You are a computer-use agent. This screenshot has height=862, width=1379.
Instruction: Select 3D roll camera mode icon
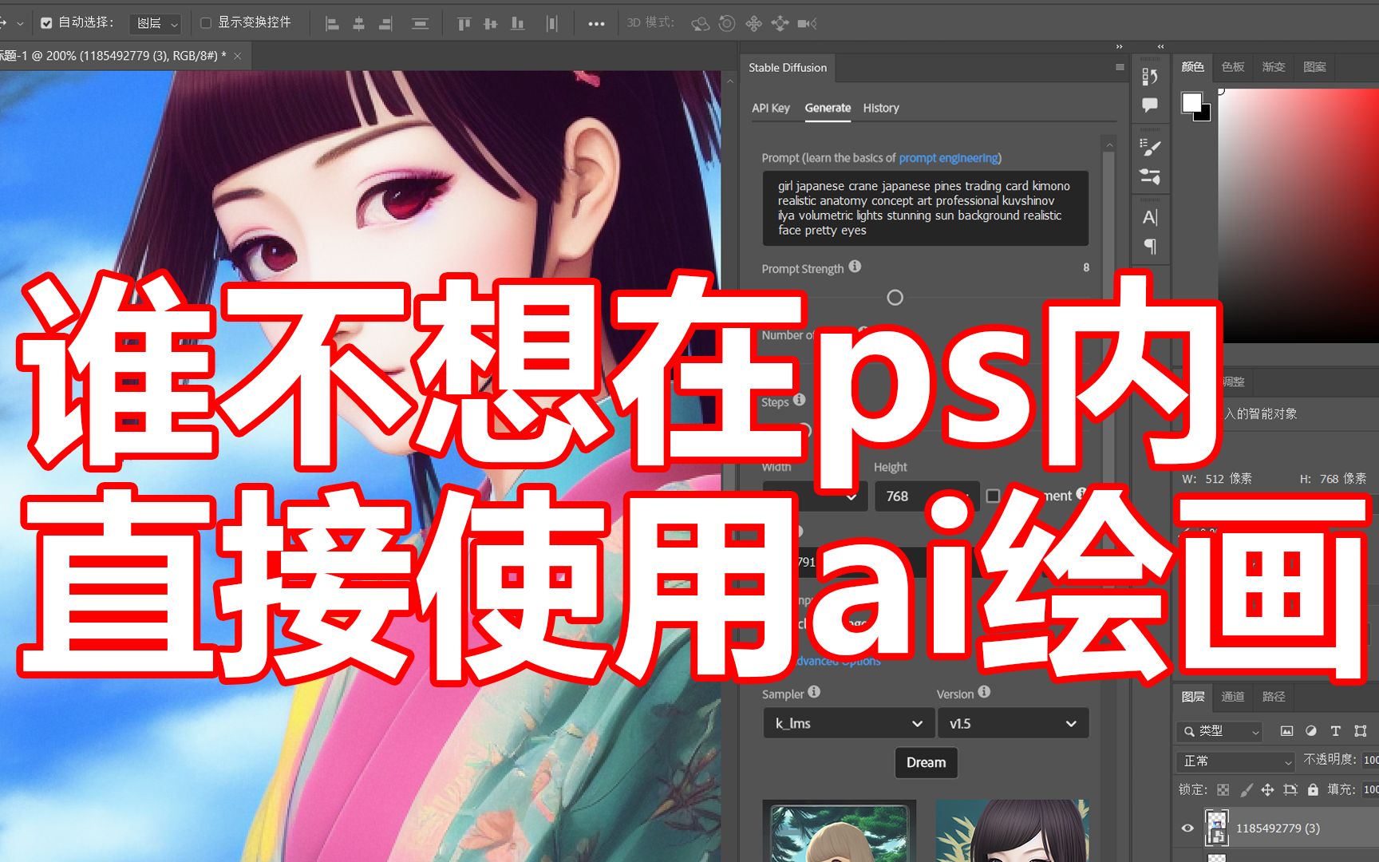pos(726,24)
